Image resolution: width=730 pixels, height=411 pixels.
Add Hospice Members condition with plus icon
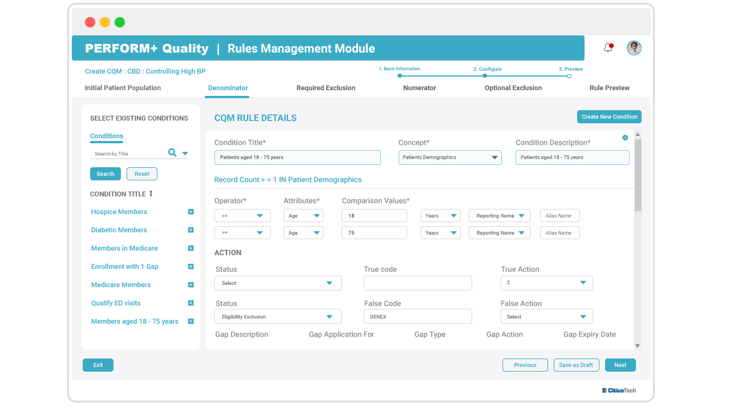191,212
